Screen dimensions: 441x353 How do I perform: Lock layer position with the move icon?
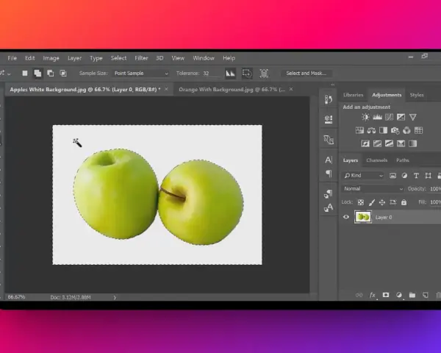382,202
